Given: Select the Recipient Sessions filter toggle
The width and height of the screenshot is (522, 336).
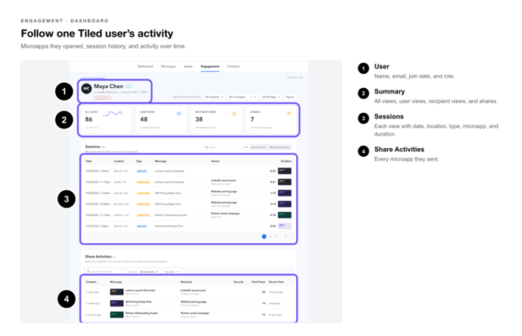Looking at the screenshot, I should 280,147.
